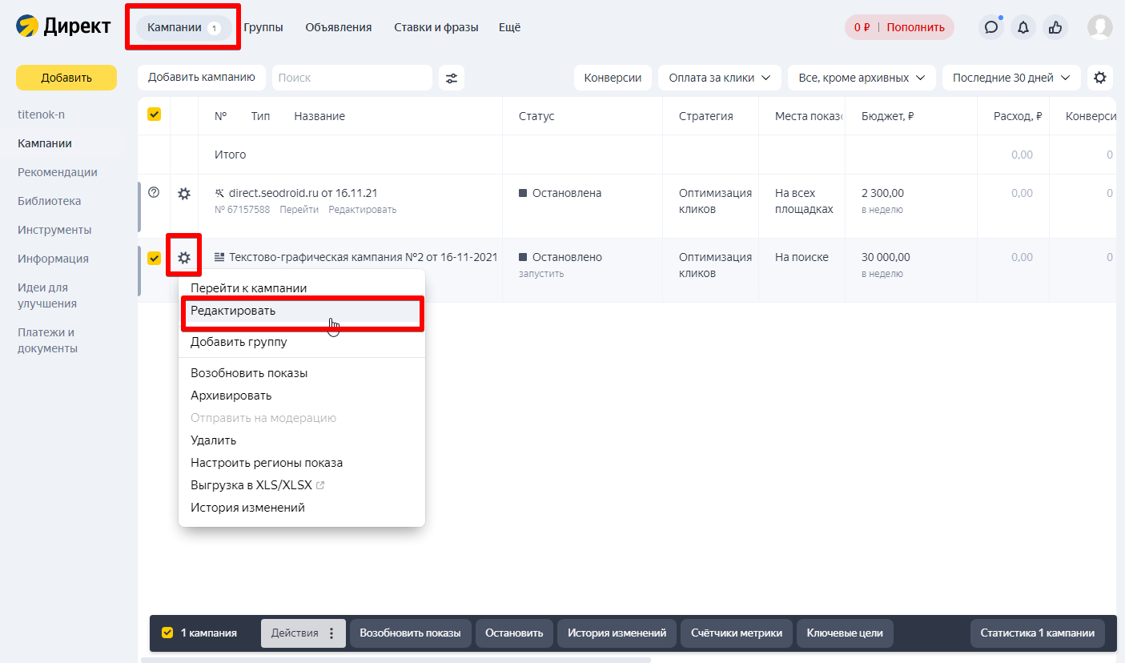This screenshot has width=1125, height=663.
Task: Click the Пополнить balance button
Action: coord(915,27)
